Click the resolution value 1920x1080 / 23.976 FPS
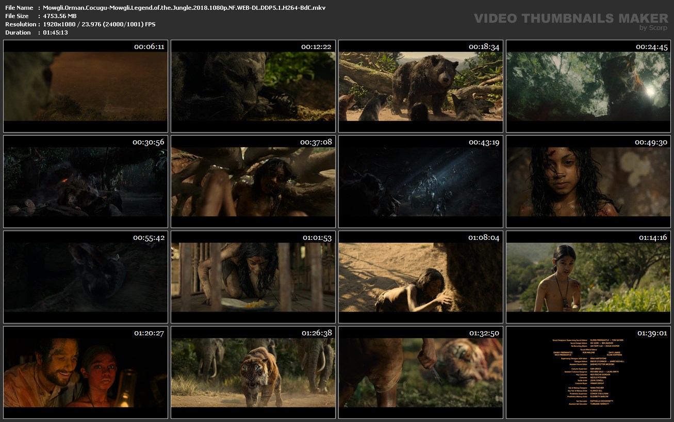Viewport: 674px width, 422px height. click(x=99, y=24)
